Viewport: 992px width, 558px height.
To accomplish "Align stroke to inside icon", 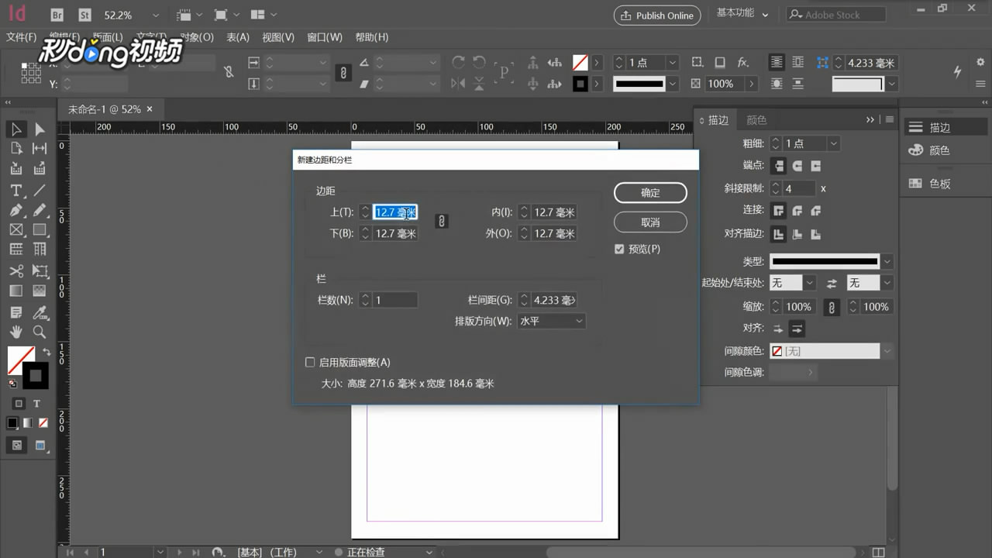I will 797,233.
